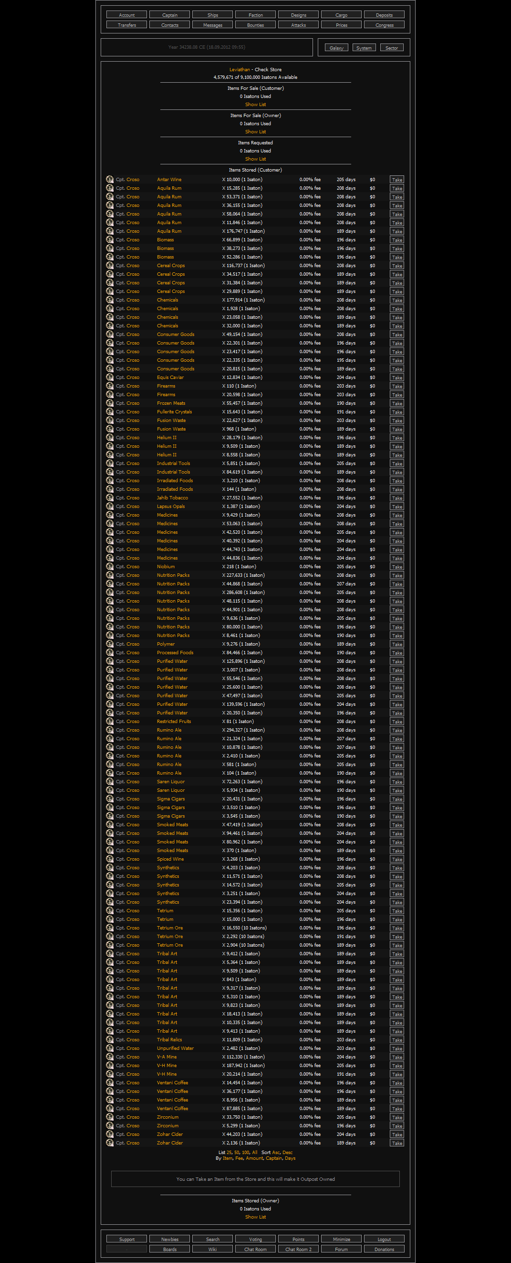
Task: Click the Logout button in the footer
Action: (x=384, y=1240)
